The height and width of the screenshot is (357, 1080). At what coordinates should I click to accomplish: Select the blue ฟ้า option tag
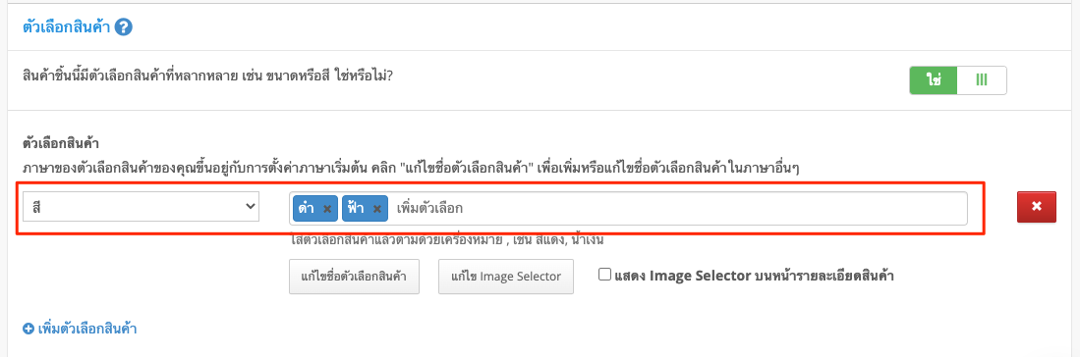coord(365,209)
